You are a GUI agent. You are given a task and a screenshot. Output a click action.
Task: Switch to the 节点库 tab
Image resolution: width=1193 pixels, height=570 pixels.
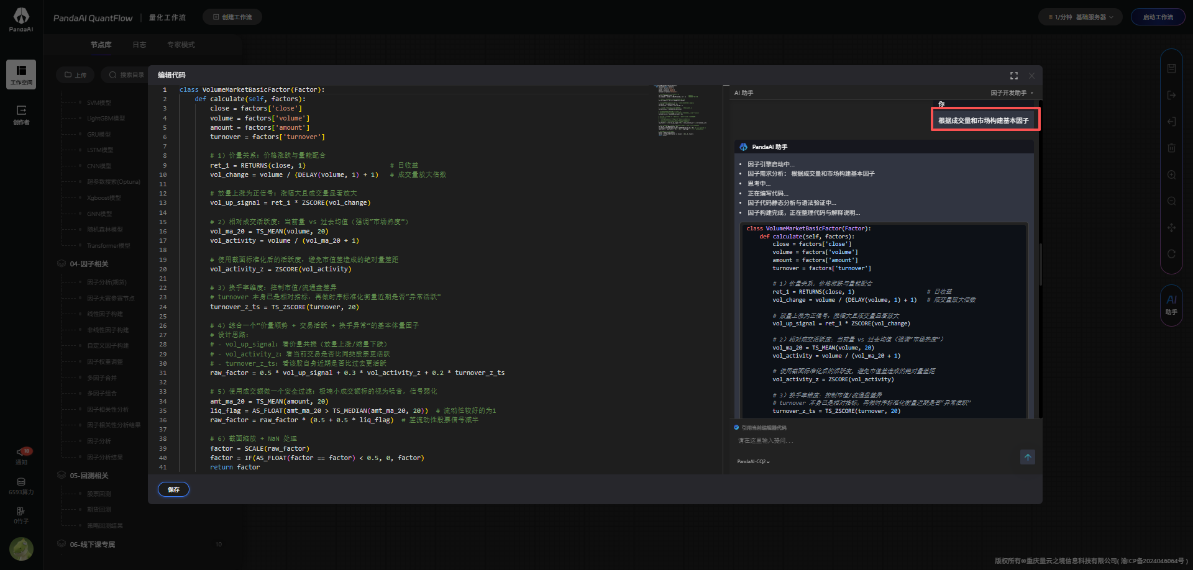pos(101,45)
